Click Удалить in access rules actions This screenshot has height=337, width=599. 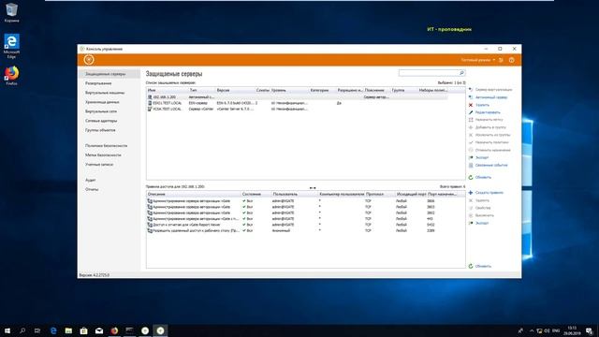(479, 200)
